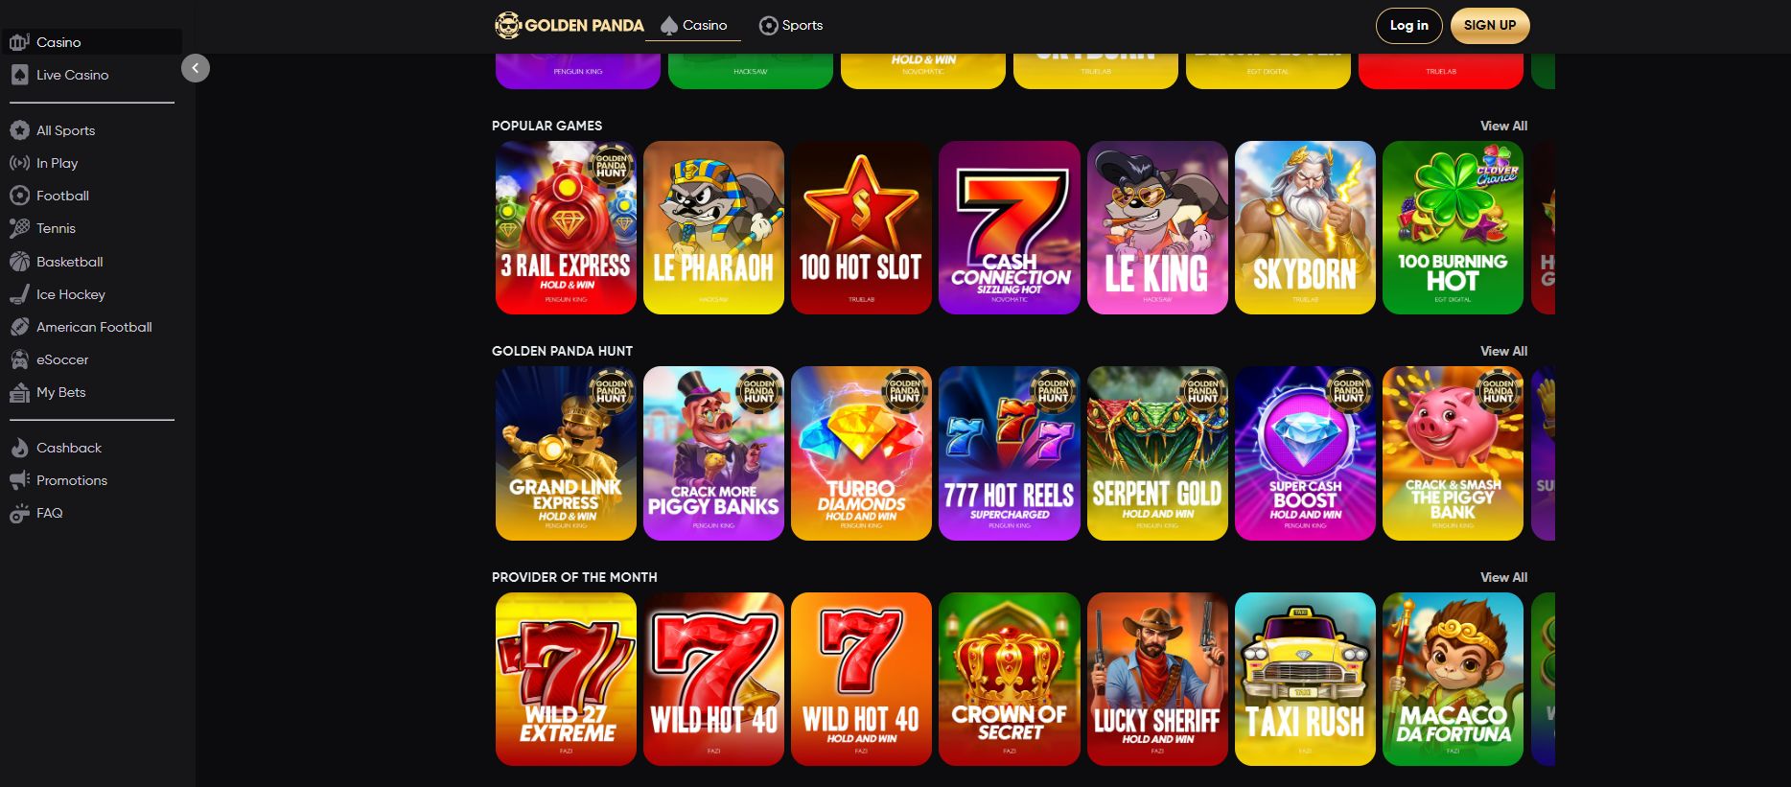The width and height of the screenshot is (1791, 787).
Task: Switch to the Sports tab
Action: coord(791,25)
